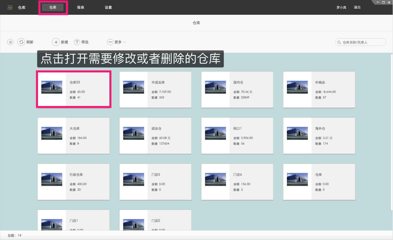Click the 退出 logout link
This screenshot has height=240, width=393.
pyautogui.click(x=357, y=7)
